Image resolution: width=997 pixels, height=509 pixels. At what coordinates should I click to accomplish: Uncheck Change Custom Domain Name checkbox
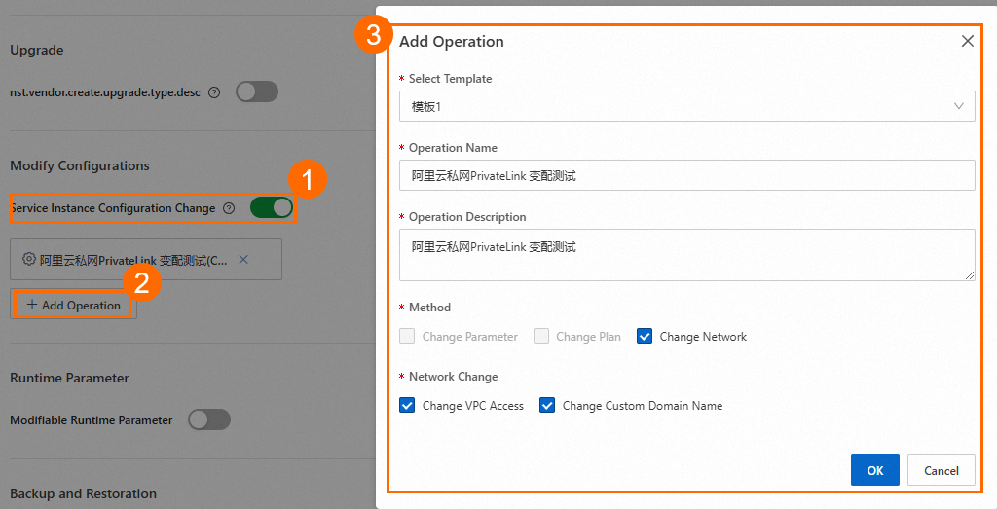point(547,405)
